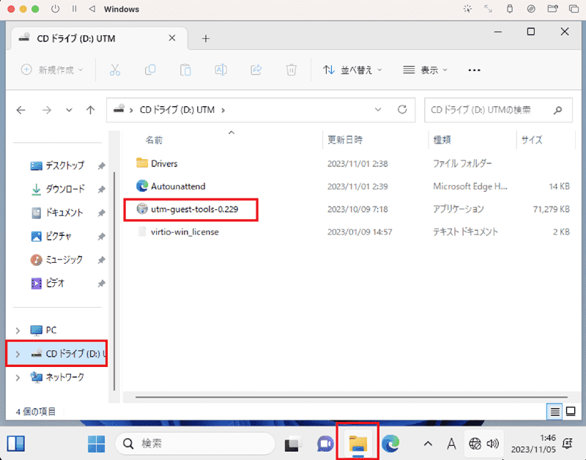Sort by the 名前 column header
Image resolution: width=586 pixels, height=460 pixels.
click(154, 140)
